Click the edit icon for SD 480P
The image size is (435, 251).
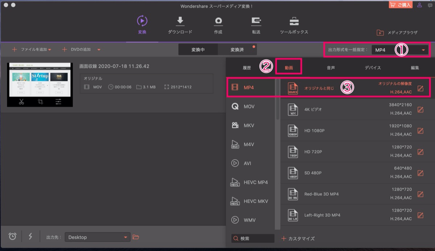coord(420,173)
